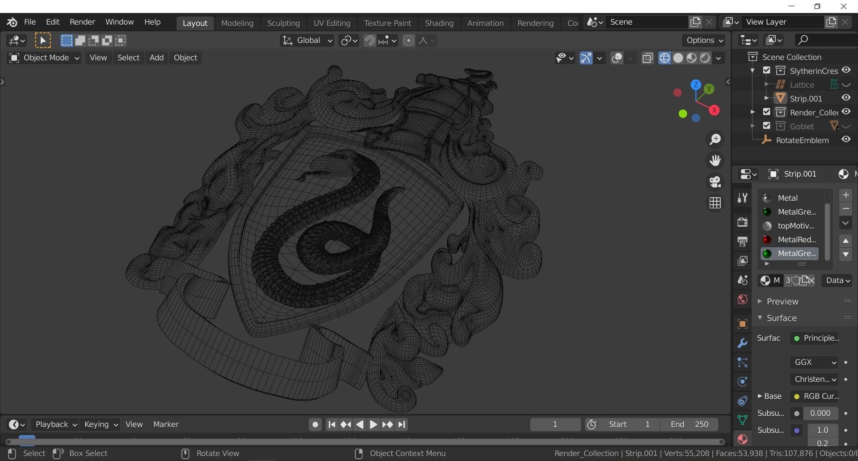This screenshot has width=858, height=461.
Task: Toggle X-ray mode in viewport header
Action: point(648,58)
